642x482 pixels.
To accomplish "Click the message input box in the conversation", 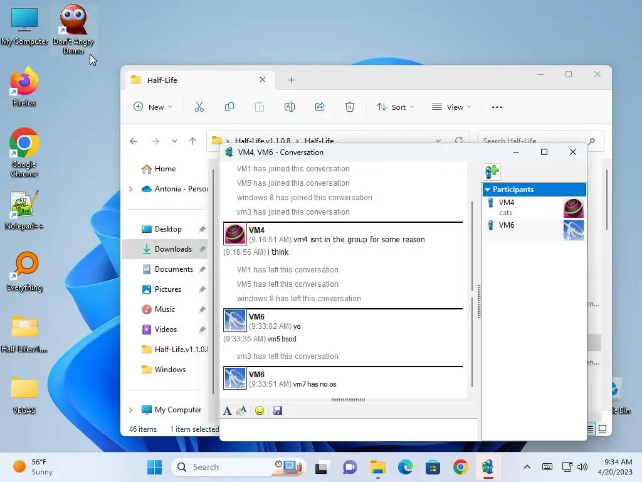I will click(x=349, y=429).
